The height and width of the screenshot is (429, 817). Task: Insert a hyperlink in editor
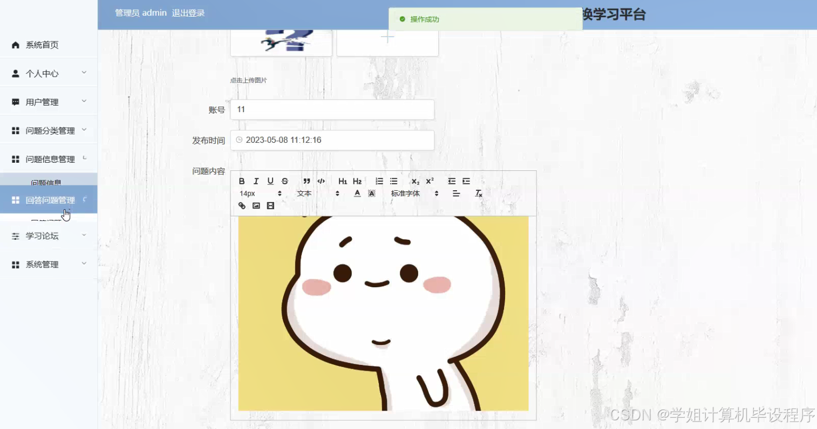point(242,206)
